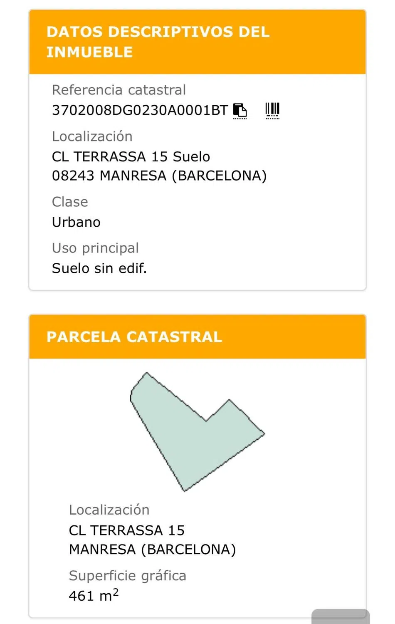Viewport: 395px width, 624px height.
Task: Select the reference number 3702008DG0230A0001BT
Action: (x=140, y=110)
